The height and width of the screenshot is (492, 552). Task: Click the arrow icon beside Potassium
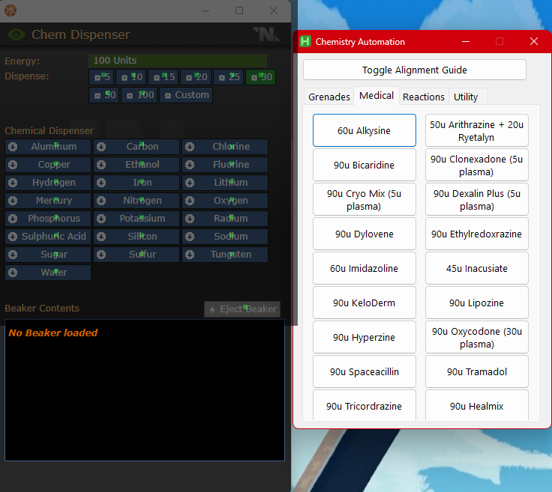point(101,219)
